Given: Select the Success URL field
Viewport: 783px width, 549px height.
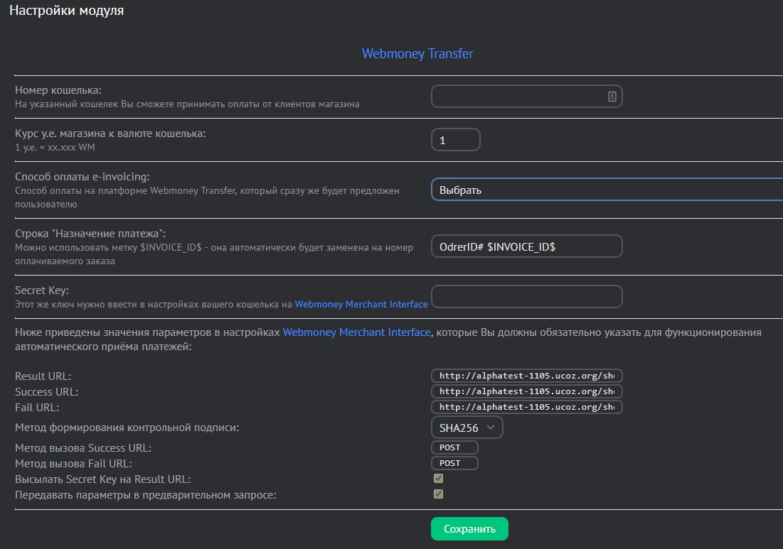Looking at the screenshot, I should (x=526, y=391).
